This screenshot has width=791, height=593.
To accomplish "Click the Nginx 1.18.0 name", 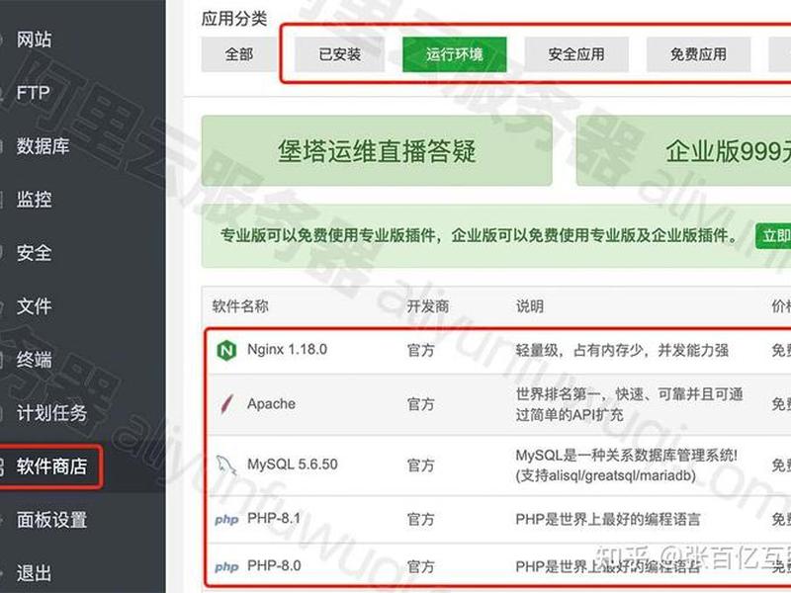I will pyautogui.click(x=287, y=350).
